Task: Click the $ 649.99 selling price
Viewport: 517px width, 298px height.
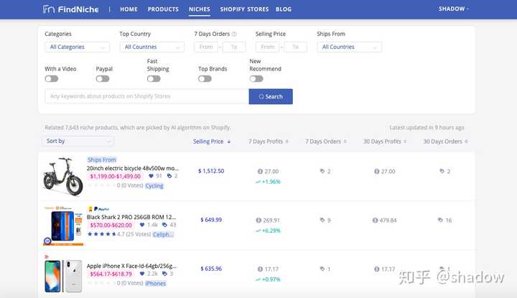Action: (x=211, y=220)
